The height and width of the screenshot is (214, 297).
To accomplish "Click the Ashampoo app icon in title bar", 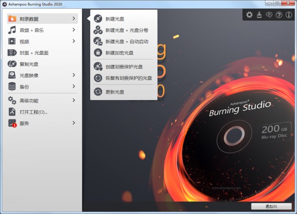I will tap(5, 4).
